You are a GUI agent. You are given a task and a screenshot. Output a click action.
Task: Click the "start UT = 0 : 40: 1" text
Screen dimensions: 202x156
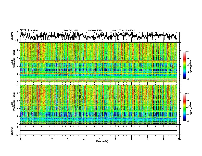pos(123,31)
